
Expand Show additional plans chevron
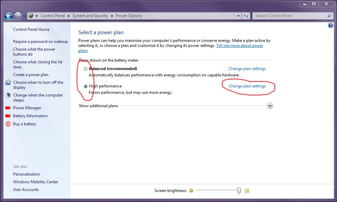[270, 106]
